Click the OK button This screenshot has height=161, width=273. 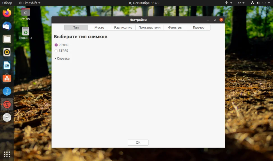[138, 143]
